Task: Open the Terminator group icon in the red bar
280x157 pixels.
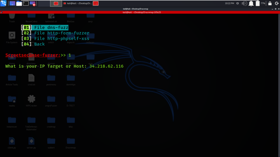Action: [x=1, y=12]
